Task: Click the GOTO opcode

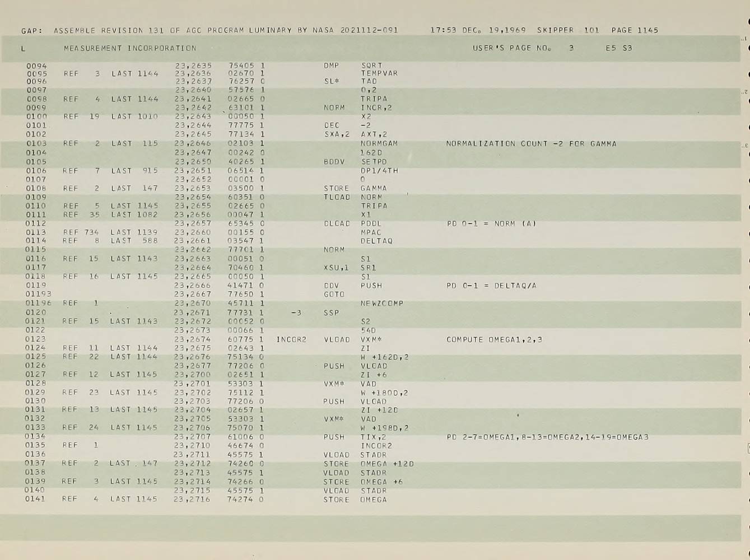Action: [x=334, y=294]
